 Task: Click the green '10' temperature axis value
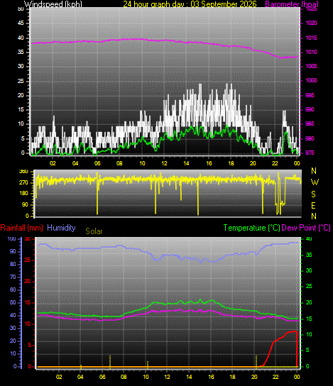309,334
